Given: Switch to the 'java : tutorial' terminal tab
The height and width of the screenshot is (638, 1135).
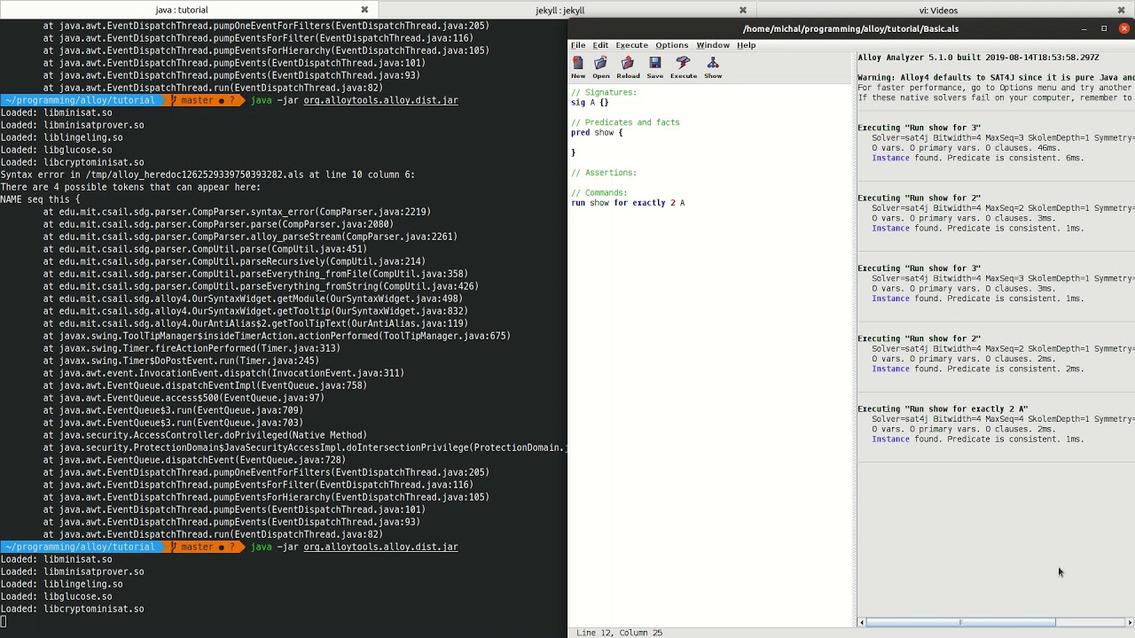Looking at the screenshot, I should (x=181, y=10).
